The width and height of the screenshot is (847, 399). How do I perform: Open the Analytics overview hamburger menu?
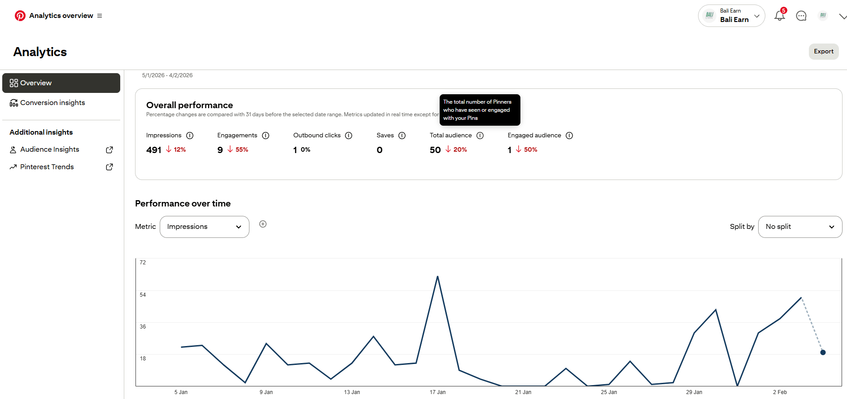click(x=100, y=16)
